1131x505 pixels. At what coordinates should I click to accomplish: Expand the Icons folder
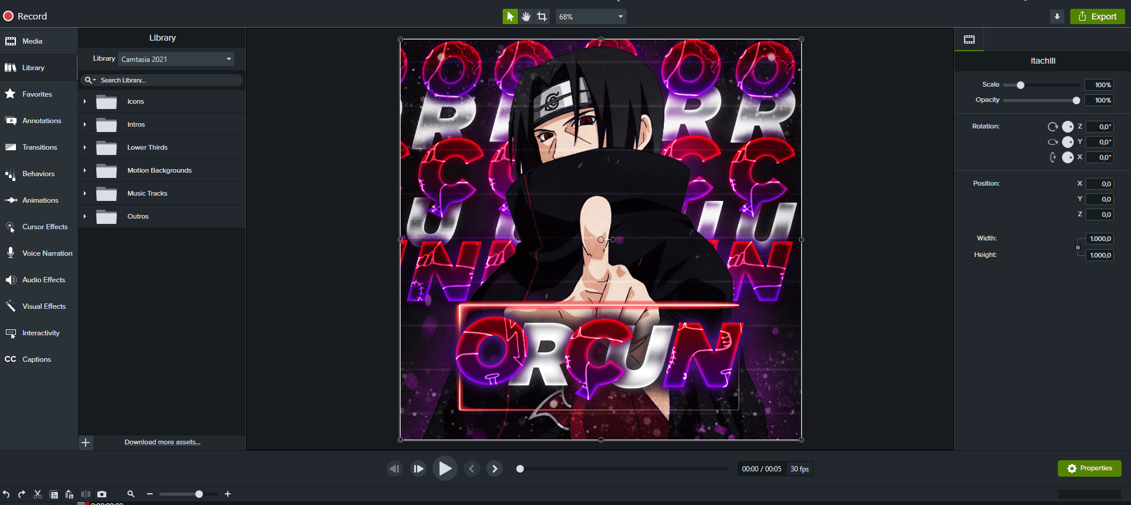85,102
